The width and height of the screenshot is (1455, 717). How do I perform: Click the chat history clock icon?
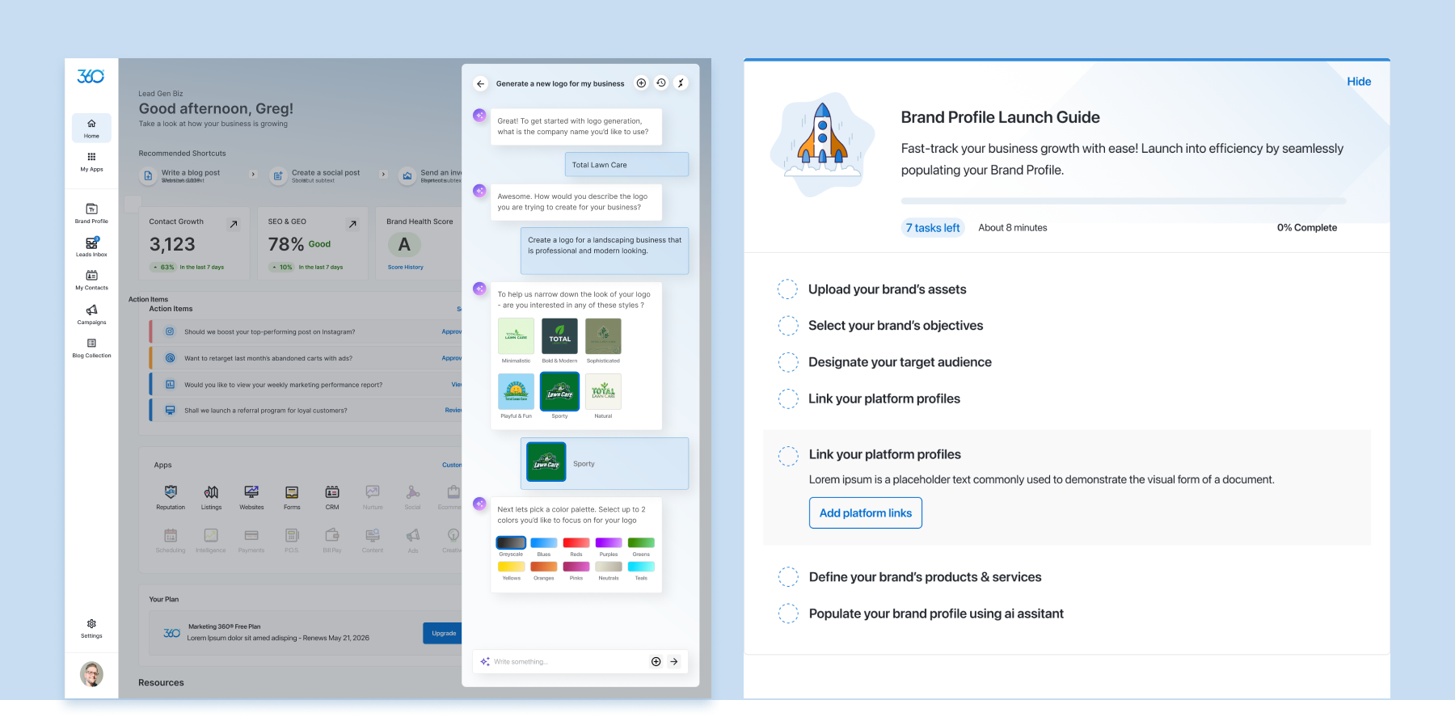coord(661,83)
